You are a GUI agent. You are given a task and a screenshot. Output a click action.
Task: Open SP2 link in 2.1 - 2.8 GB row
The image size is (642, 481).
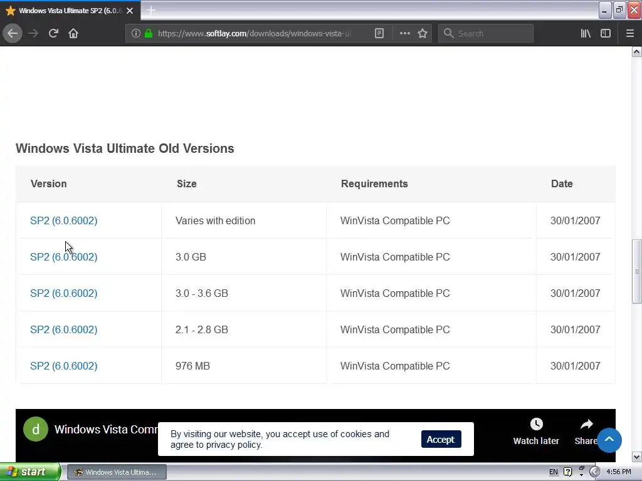point(63,329)
